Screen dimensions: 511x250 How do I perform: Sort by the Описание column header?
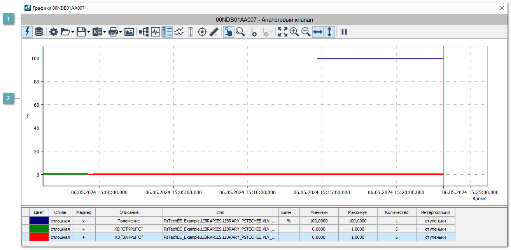click(x=129, y=212)
